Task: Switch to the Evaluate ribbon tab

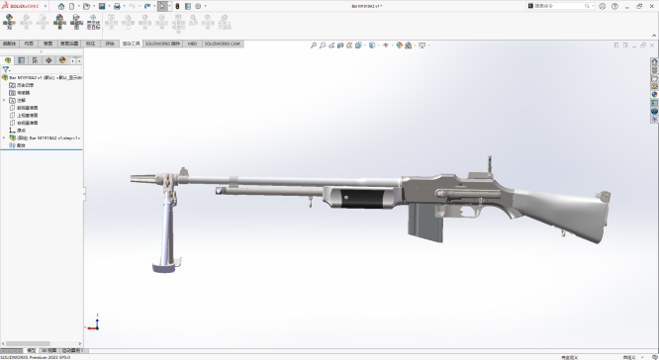Action: pos(110,44)
